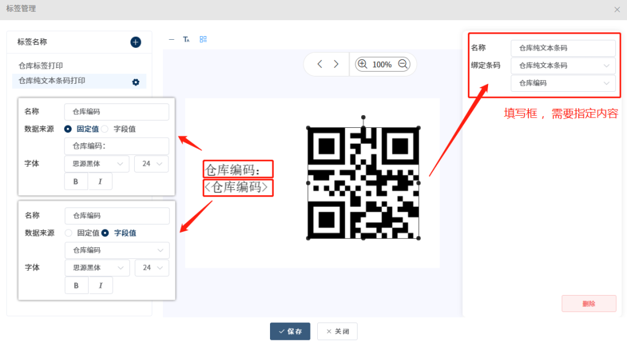Click the 标签名称 list header
The height and width of the screenshot is (347, 627).
coord(32,42)
